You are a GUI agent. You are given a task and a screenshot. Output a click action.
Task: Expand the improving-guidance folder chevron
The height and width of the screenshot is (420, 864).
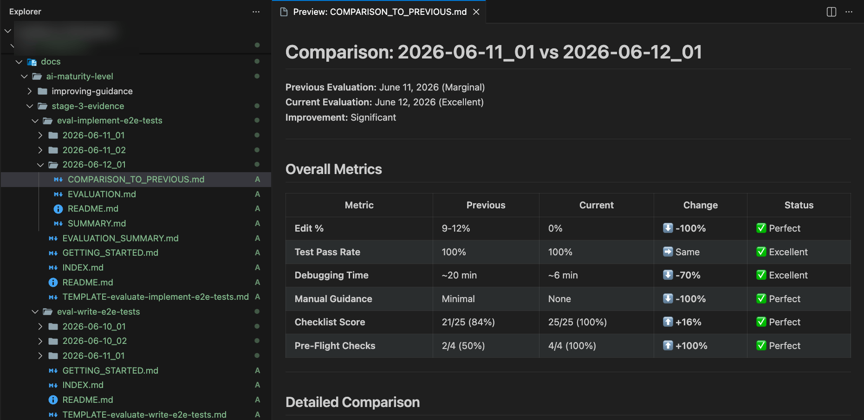30,91
